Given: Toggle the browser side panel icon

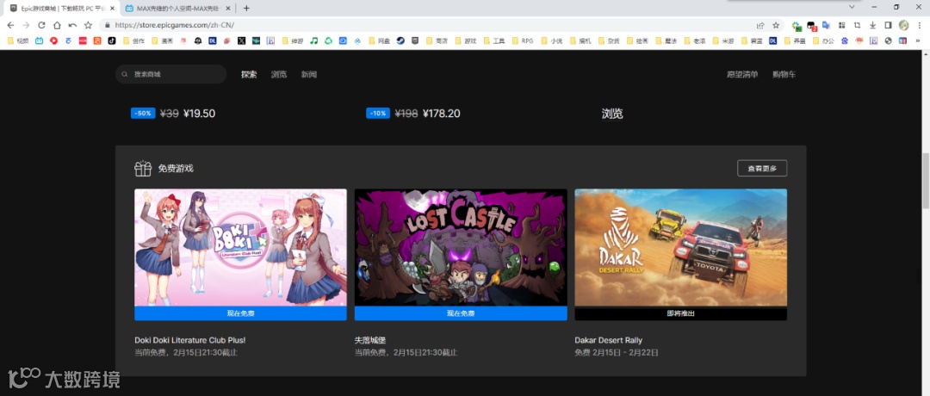Looking at the screenshot, I should [888, 25].
